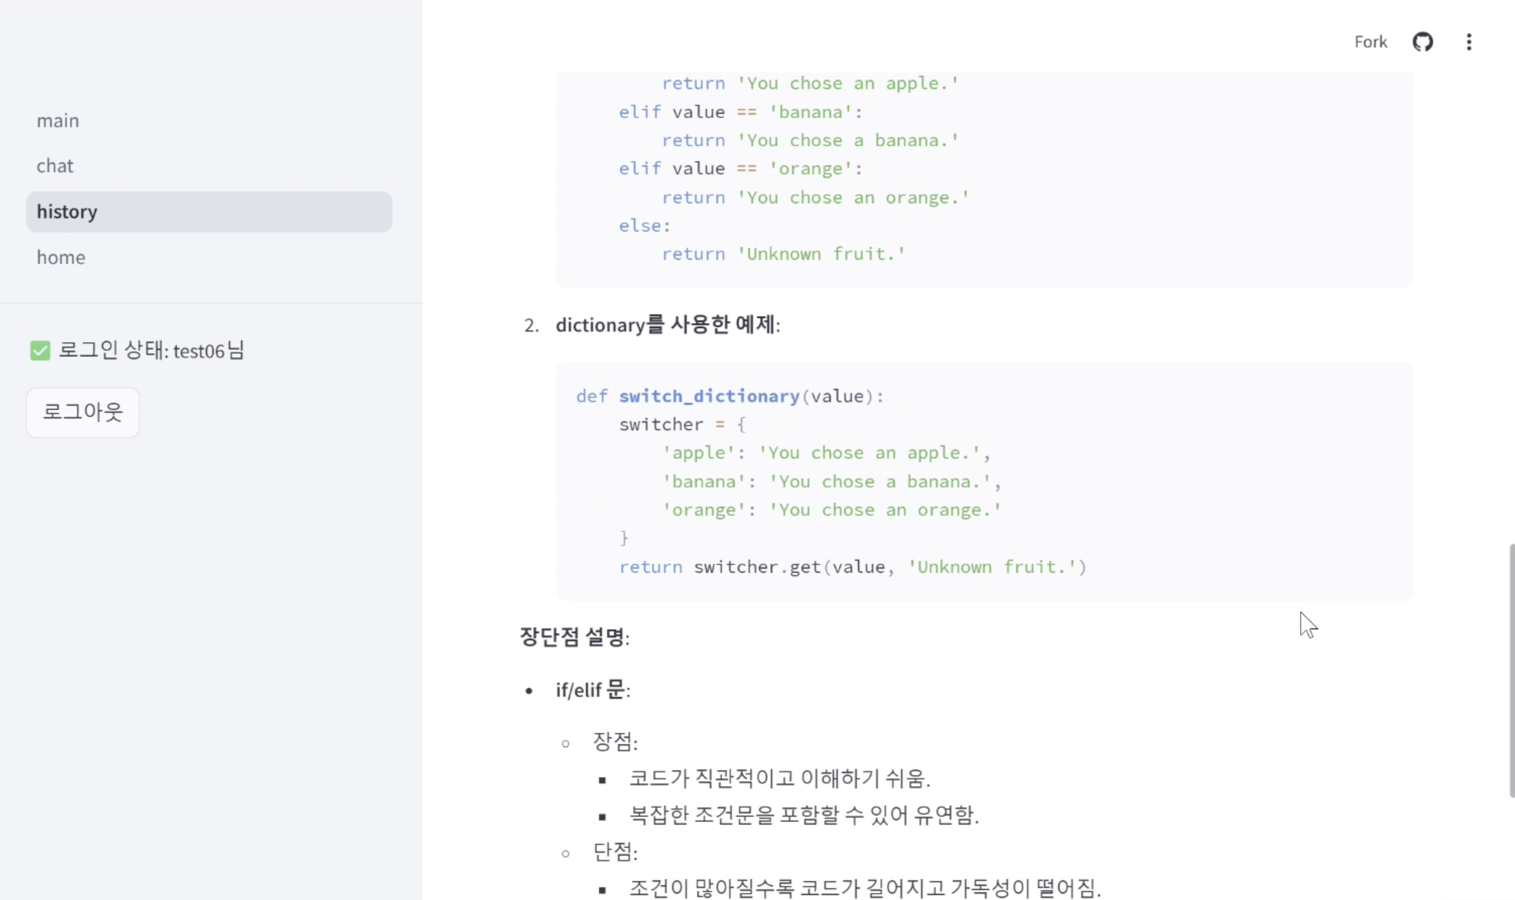Screen dimensions: 1515x900
Task: Click the 'apple' dictionary entry line
Action: coord(826,453)
